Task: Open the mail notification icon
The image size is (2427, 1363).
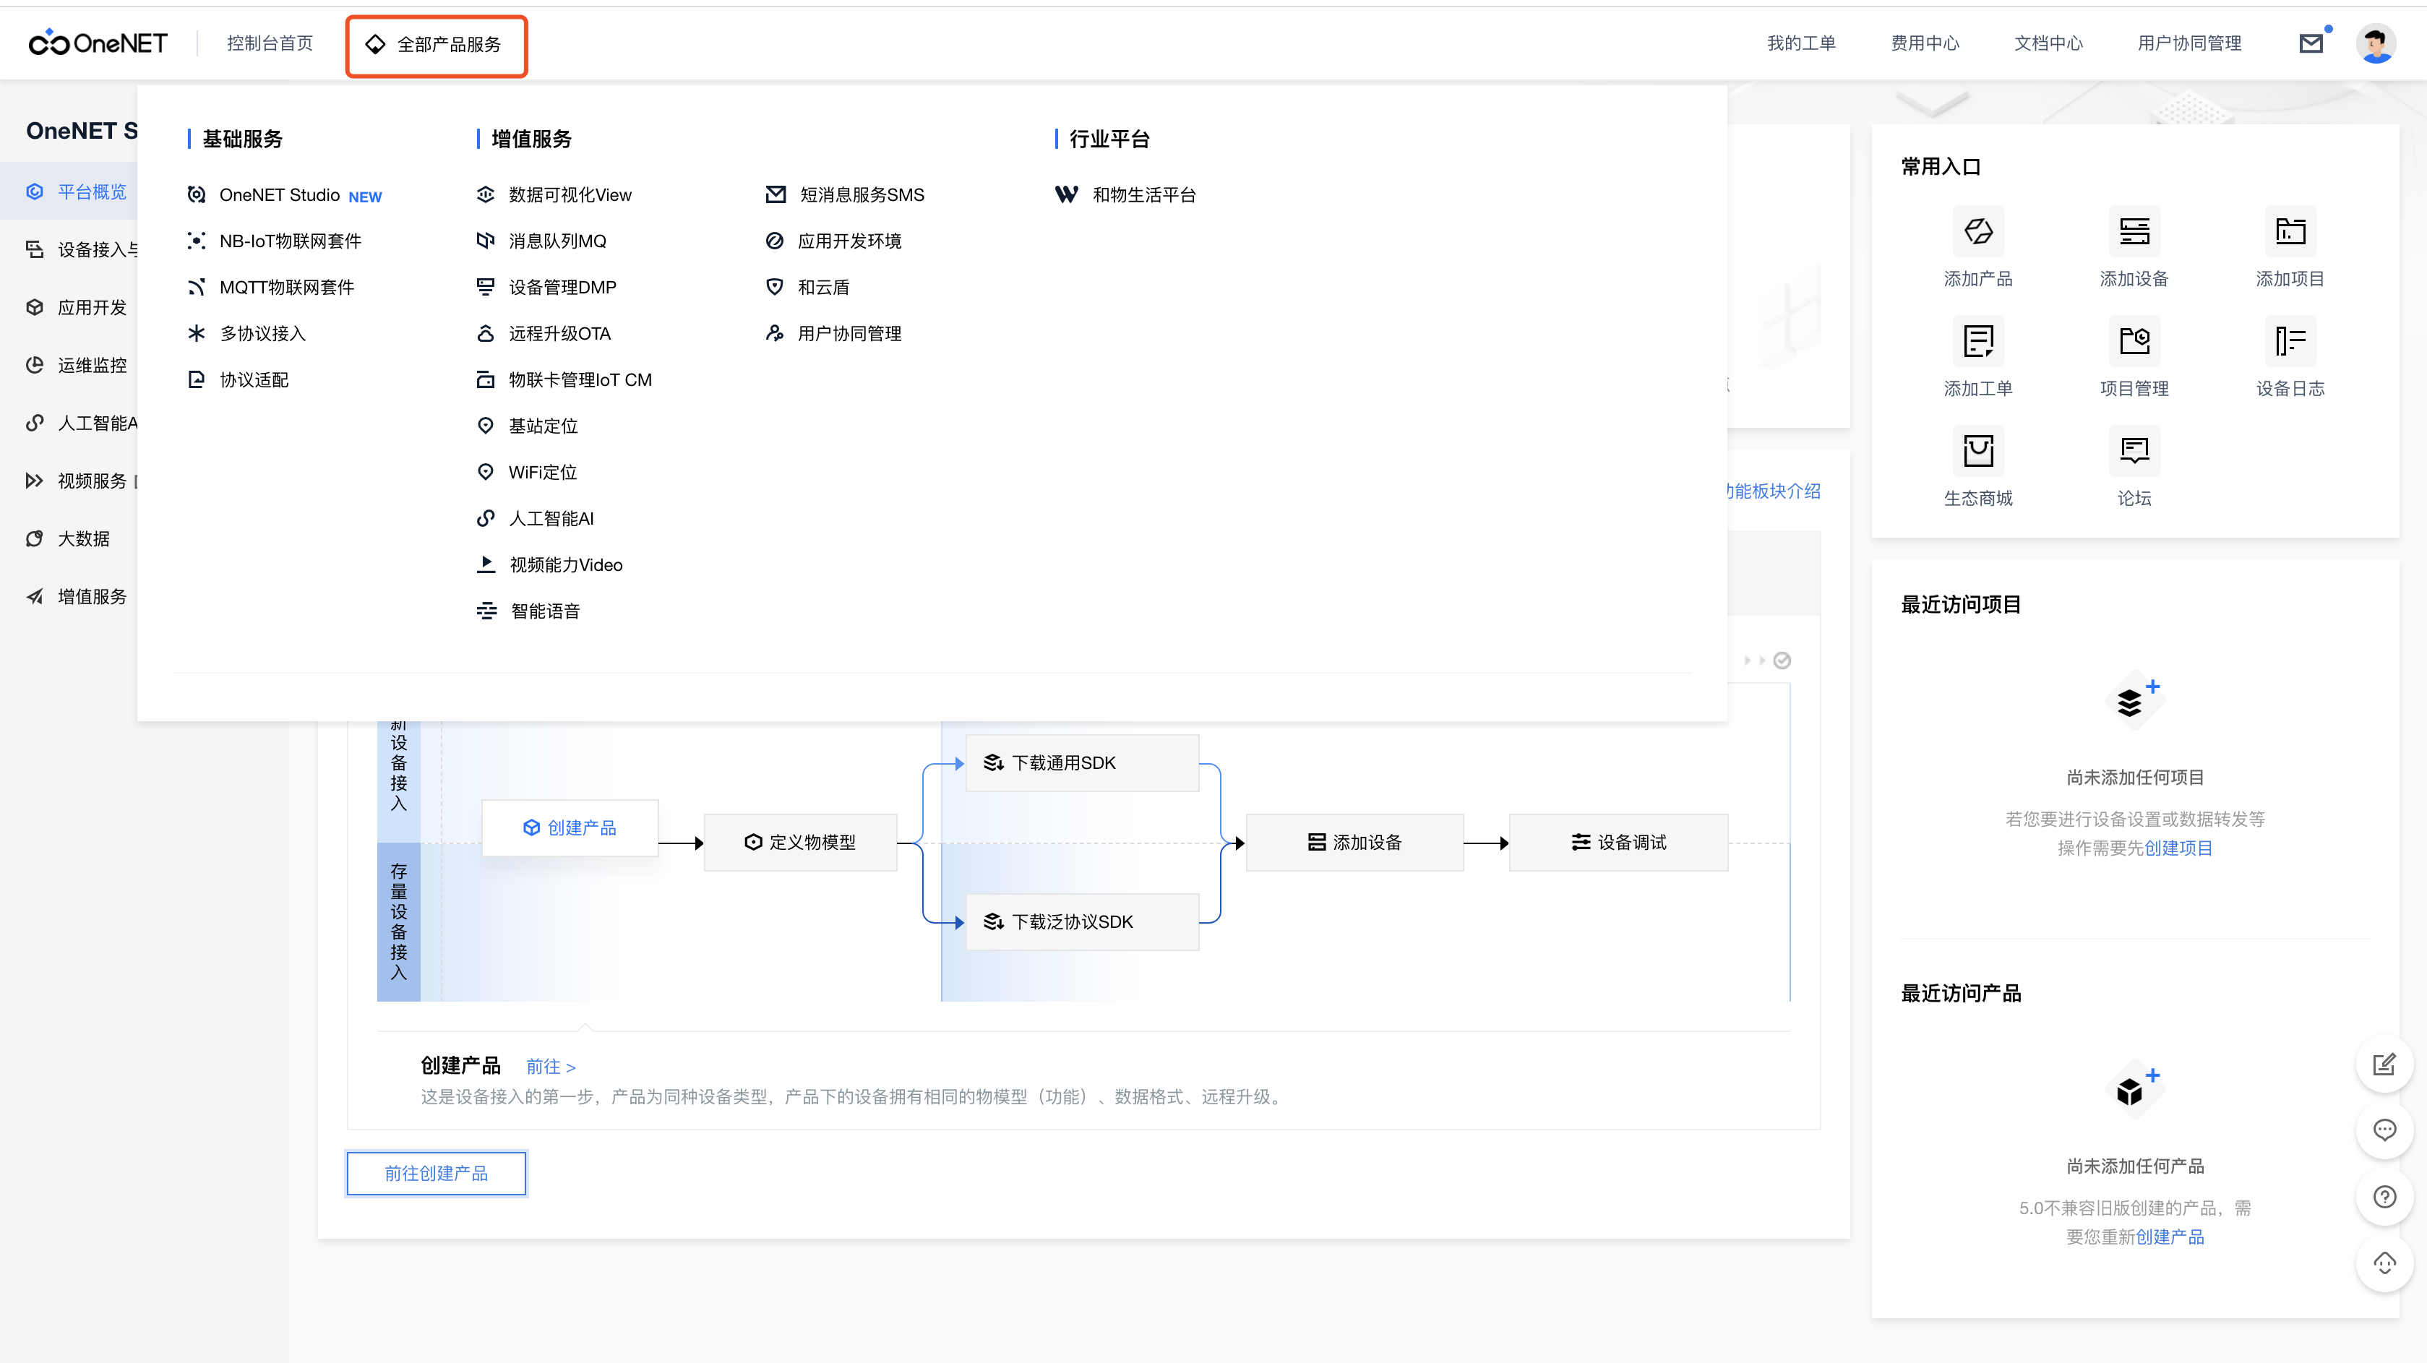Action: (x=2311, y=43)
